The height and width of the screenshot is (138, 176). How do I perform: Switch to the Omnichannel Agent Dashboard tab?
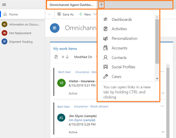[72, 5]
